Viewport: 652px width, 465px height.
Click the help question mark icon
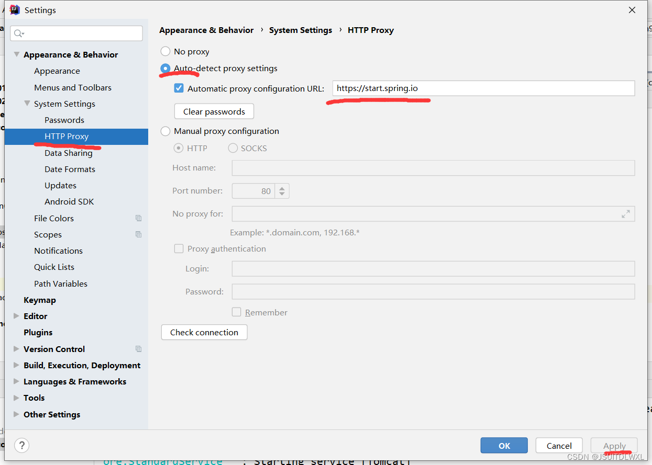21,445
